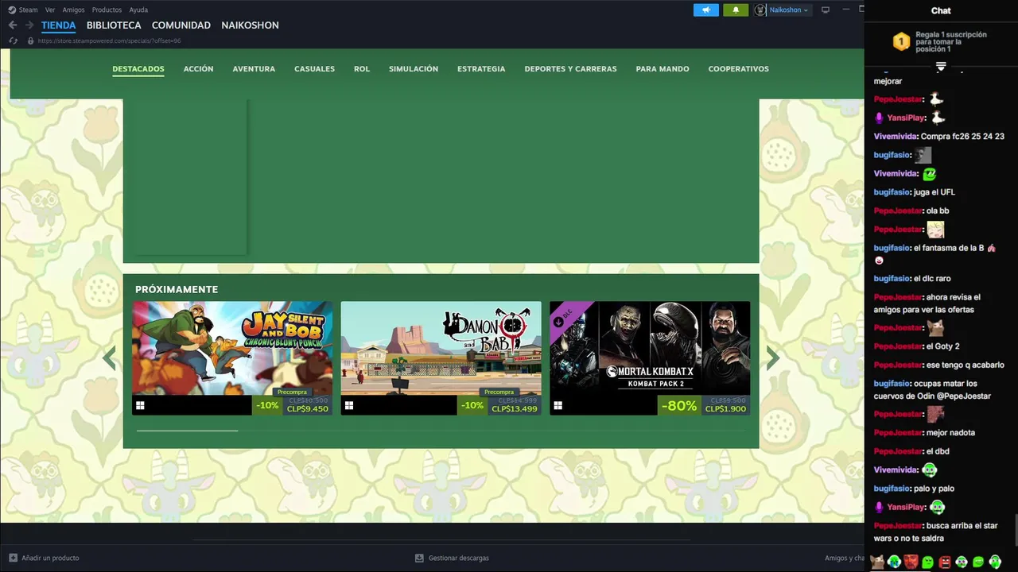Image resolution: width=1018 pixels, height=572 pixels.
Task: Click the carousel scroll progress bar
Action: point(188,431)
